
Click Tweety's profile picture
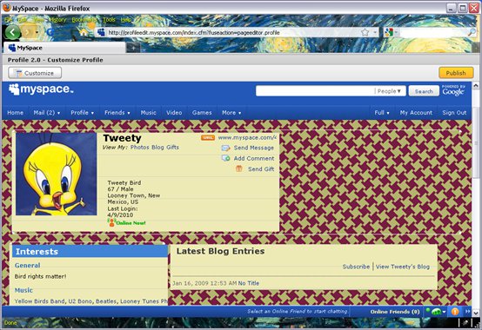coord(57,174)
